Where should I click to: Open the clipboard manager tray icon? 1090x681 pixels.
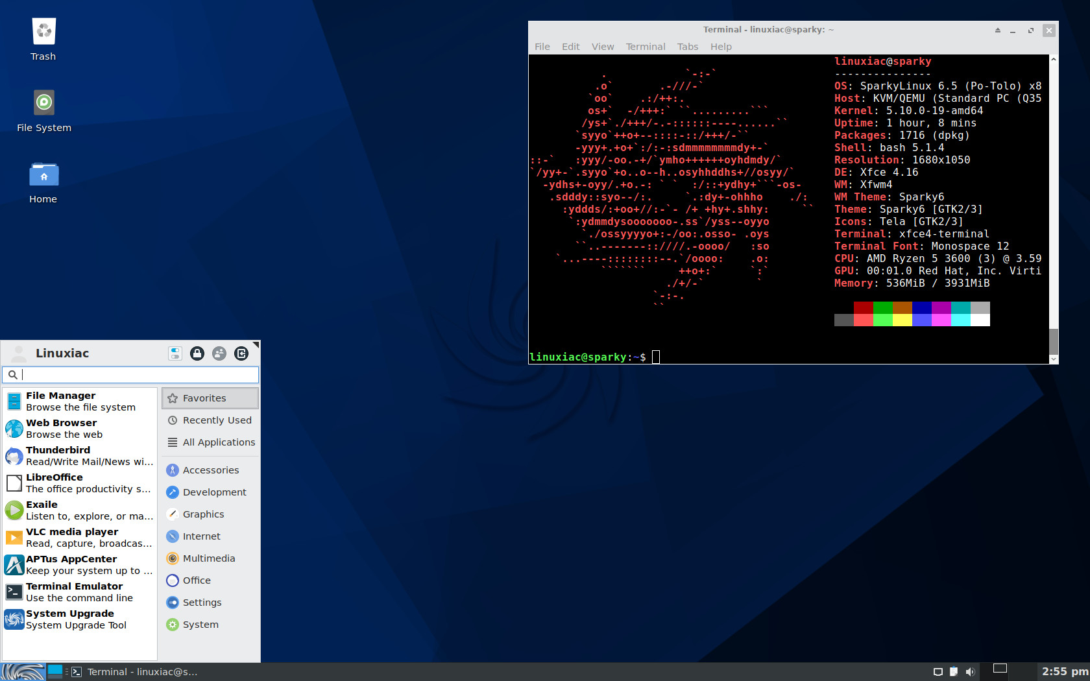tap(954, 672)
